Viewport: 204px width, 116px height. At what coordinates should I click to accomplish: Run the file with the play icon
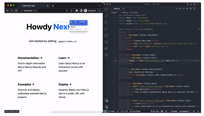point(176,9)
